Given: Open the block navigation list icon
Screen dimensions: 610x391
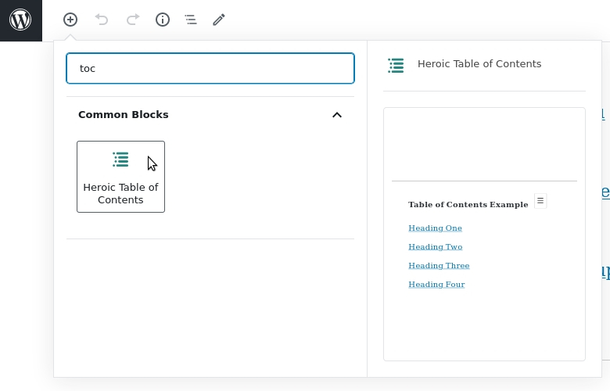Looking at the screenshot, I should [191, 20].
